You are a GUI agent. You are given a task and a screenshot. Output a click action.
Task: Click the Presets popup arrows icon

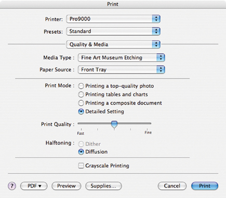(156, 31)
